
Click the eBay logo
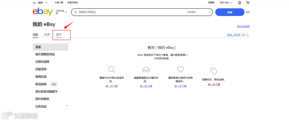(x=43, y=12)
